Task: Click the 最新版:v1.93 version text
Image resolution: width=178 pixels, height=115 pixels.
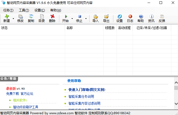Action: (15, 89)
